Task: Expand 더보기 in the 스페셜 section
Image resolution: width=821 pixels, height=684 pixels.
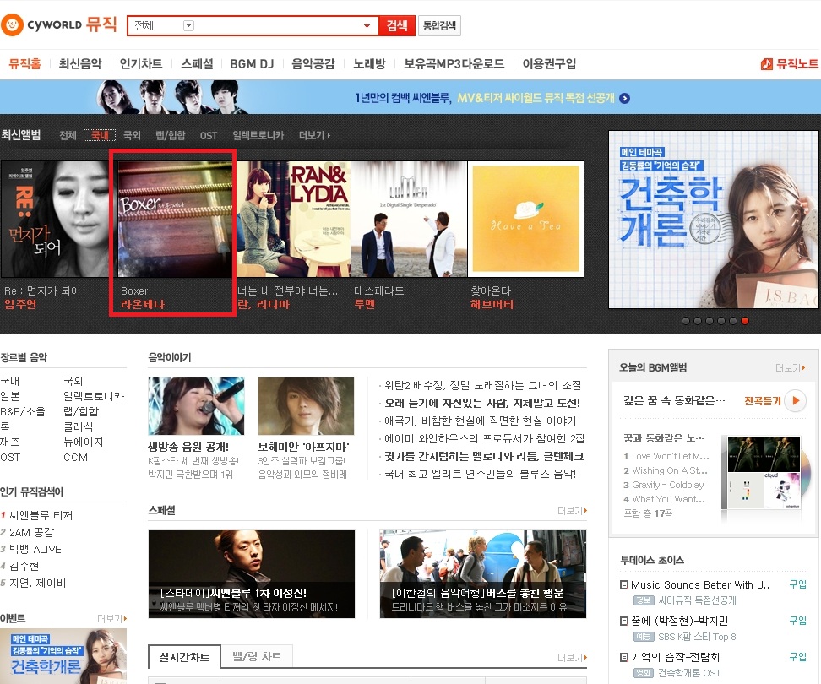Action: (x=572, y=510)
